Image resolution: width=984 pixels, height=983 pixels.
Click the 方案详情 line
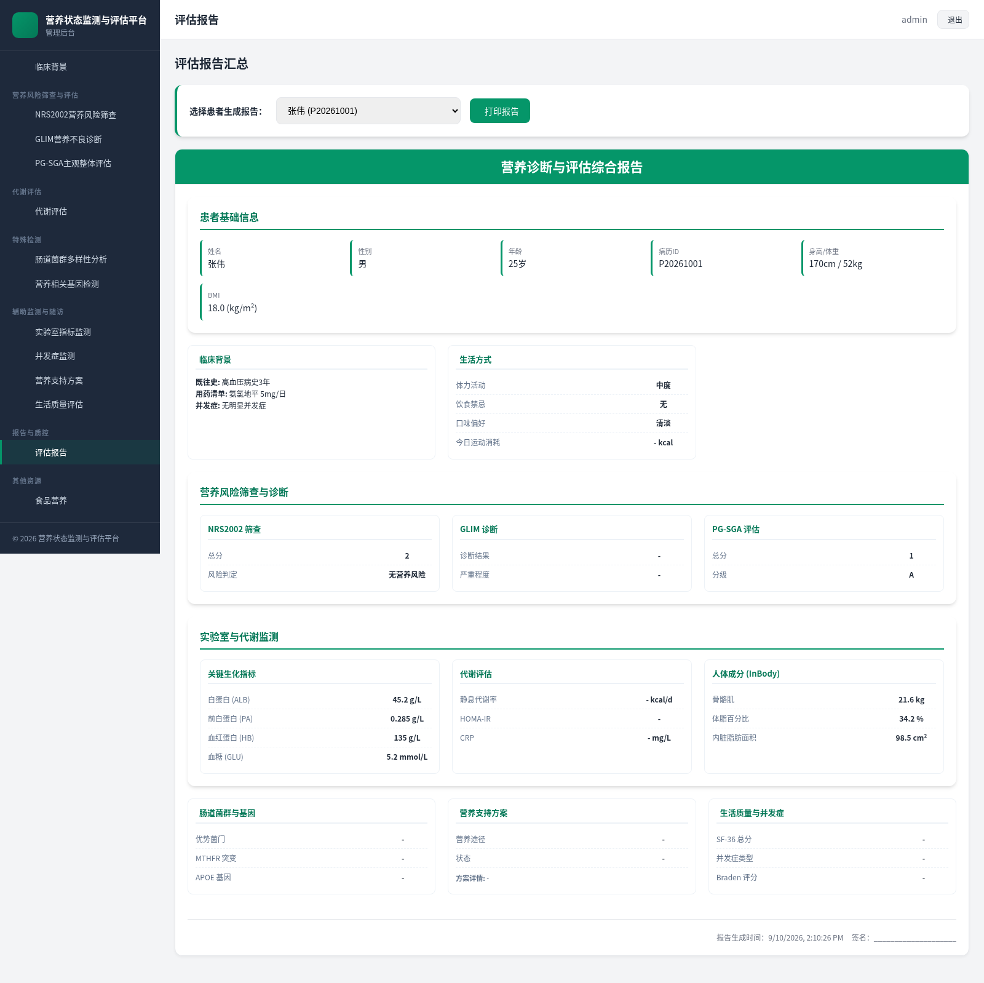(472, 878)
